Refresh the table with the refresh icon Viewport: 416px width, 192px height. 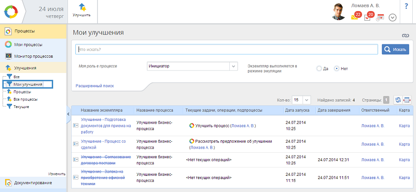pyautogui.click(x=398, y=100)
